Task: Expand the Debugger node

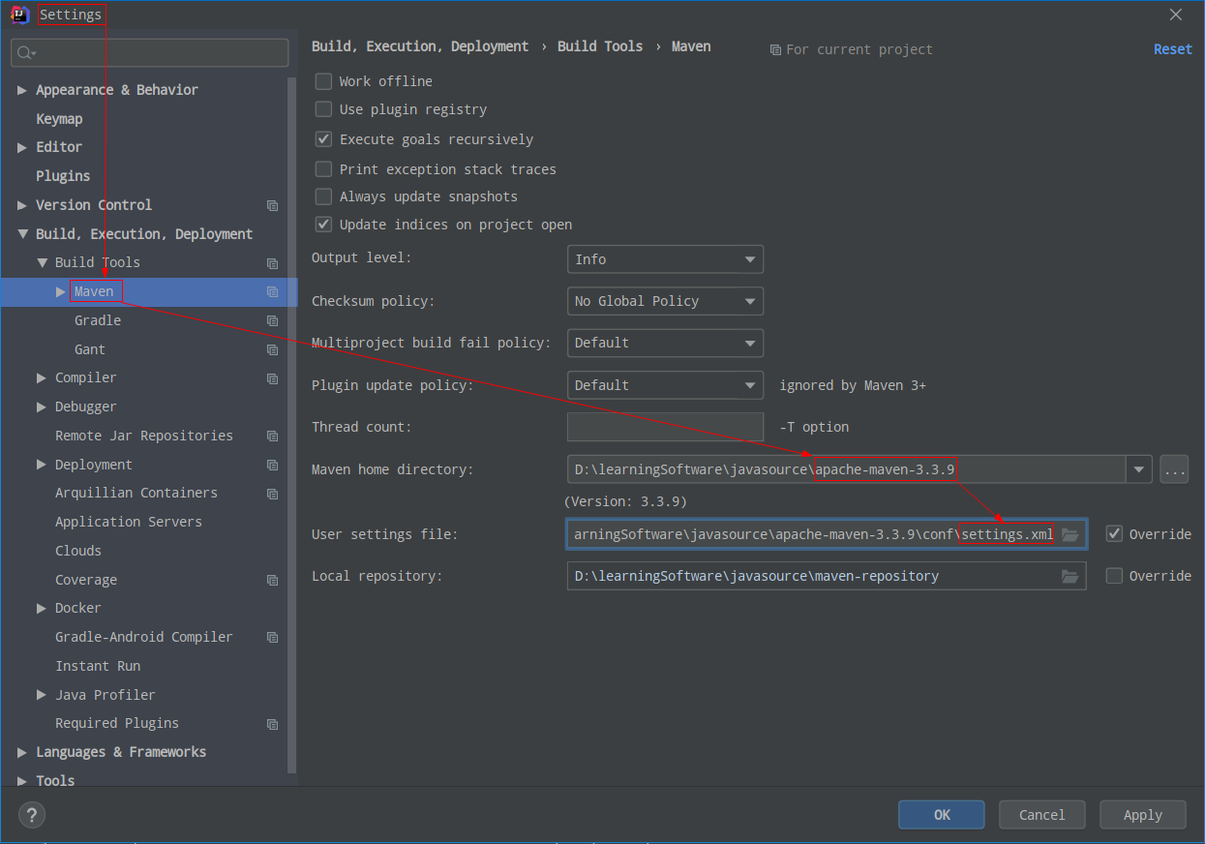Action: tap(42, 407)
